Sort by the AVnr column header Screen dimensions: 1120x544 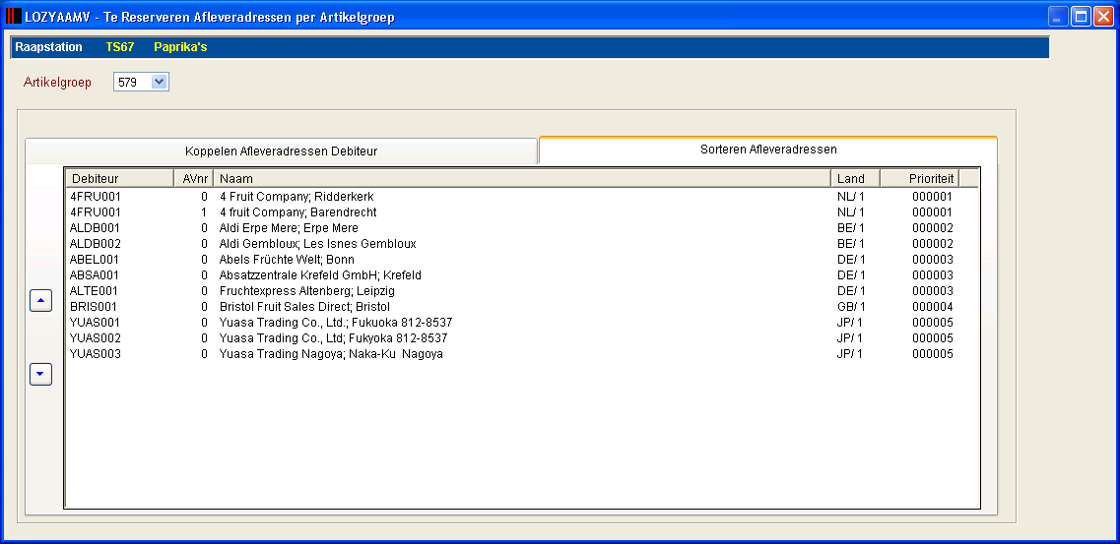tap(194, 178)
